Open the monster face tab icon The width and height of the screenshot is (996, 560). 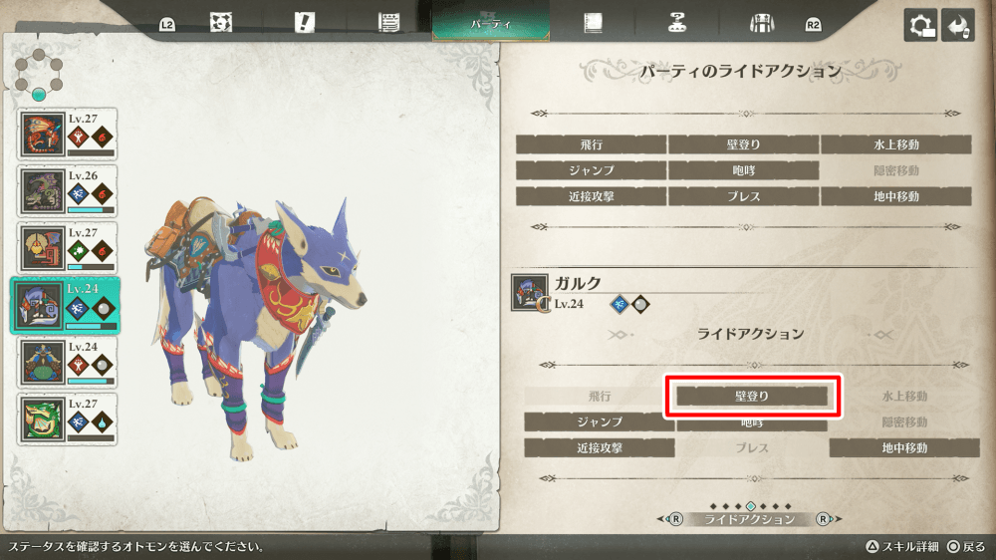click(221, 23)
